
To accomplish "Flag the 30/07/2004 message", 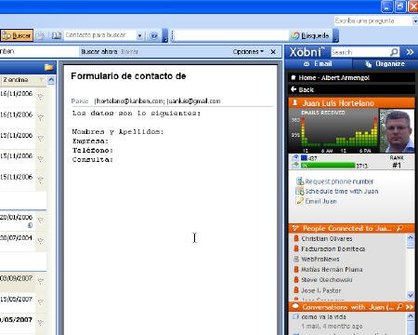I will (x=41, y=240).
